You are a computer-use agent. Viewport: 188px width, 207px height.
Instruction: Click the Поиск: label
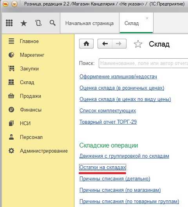[87, 63]
